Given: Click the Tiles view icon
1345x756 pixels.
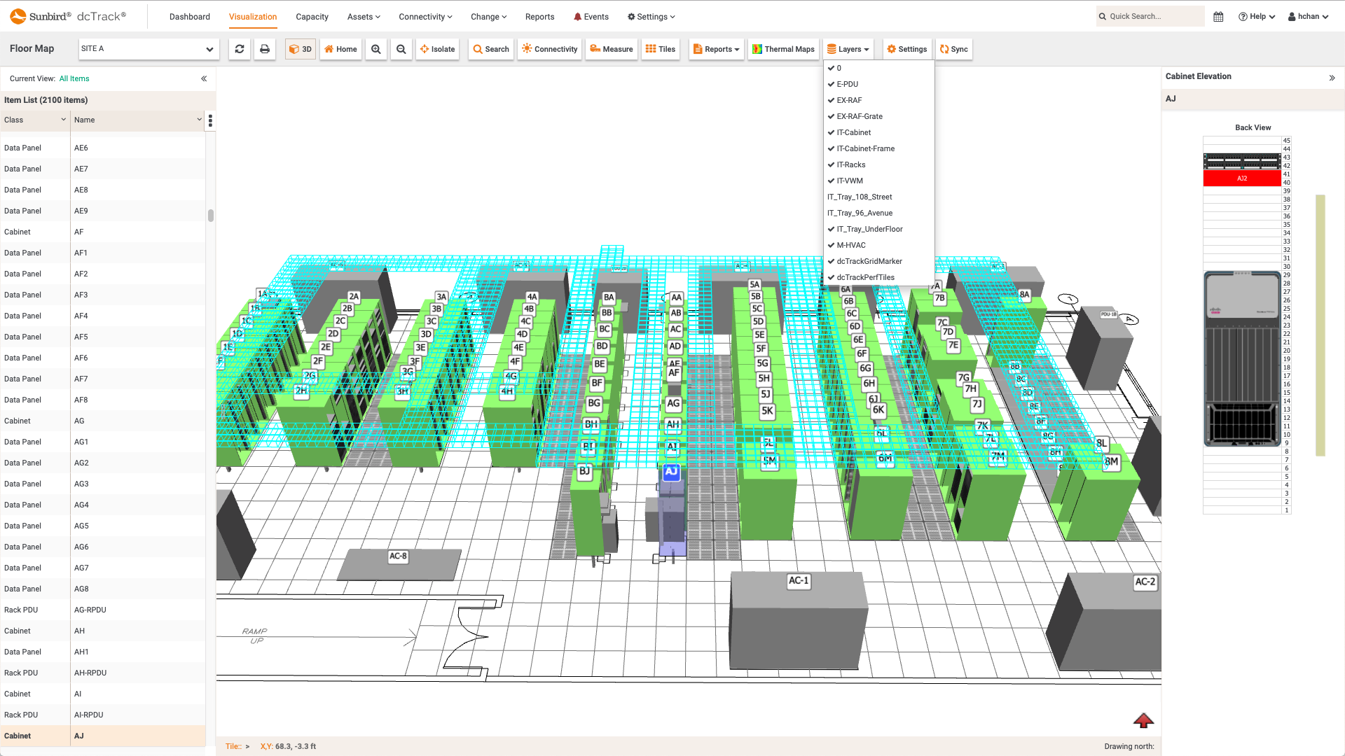Looking at the screenshot, I should click(661, 49).
